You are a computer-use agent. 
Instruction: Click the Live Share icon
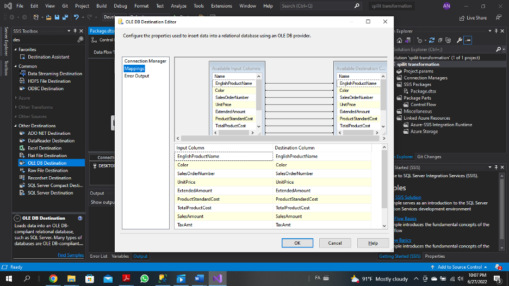click(x=461, y=18)
